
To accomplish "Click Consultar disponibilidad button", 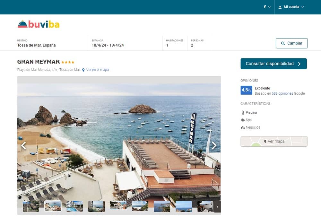I will pyautogui.click(x=274, y=64).
